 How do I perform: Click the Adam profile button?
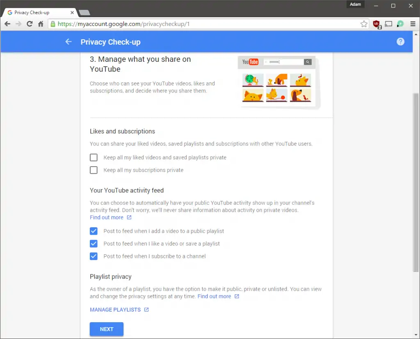click(355, 4)
